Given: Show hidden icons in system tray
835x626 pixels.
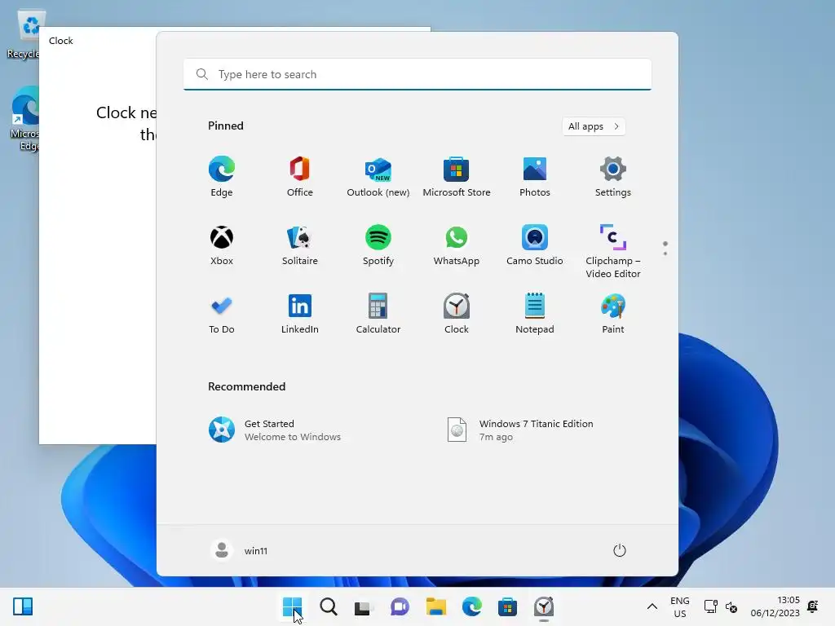Looking at the screenshot, I should [x=652, y=606].
